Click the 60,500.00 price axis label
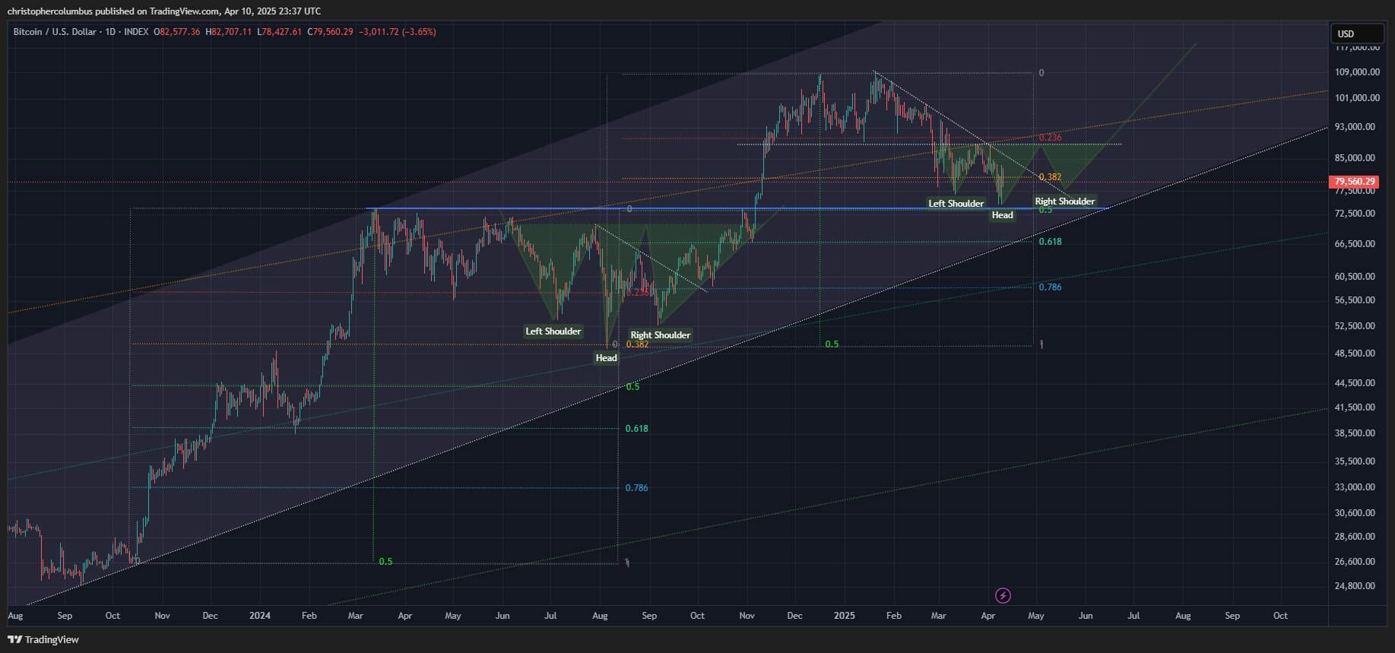This screenshot has height=653, width=1395. 1355,277
